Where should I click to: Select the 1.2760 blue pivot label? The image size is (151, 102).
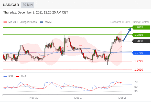(141, 53)
